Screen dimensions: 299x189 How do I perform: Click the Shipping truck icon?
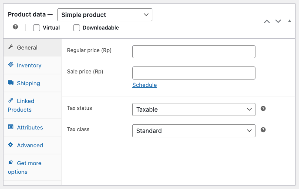click(11, 83)
